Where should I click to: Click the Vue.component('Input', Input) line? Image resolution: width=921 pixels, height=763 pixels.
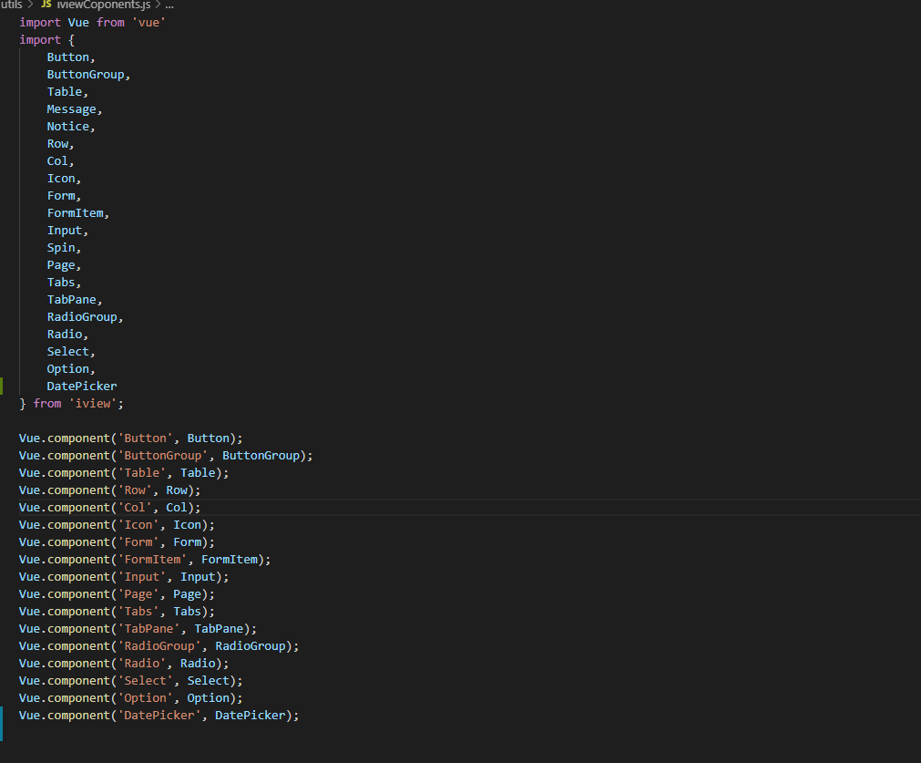123,577
